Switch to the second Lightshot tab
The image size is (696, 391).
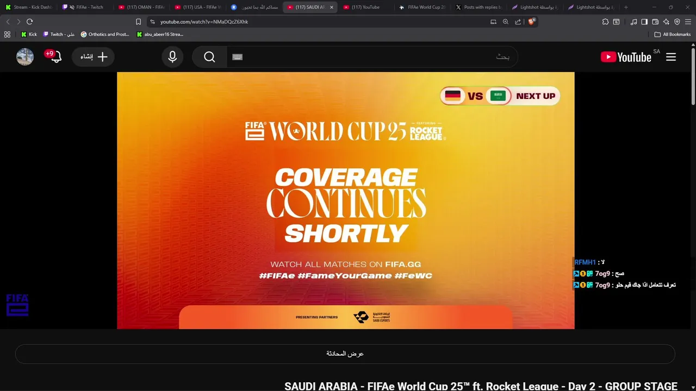point(591,7)
